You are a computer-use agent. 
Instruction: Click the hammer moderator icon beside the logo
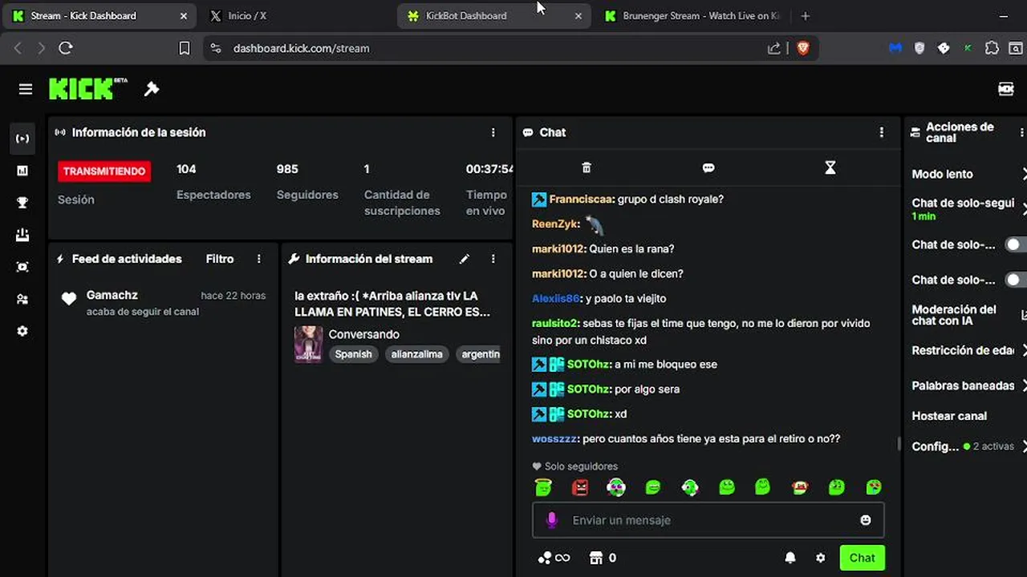point(152,89)
